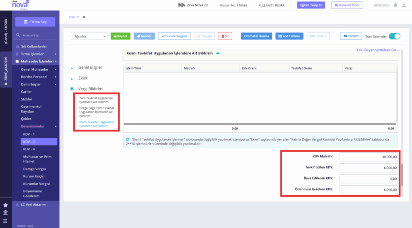This screenshot has height=228, width=412.
Task: Open the Ağustos month dropdown
Action: point(89,36)
